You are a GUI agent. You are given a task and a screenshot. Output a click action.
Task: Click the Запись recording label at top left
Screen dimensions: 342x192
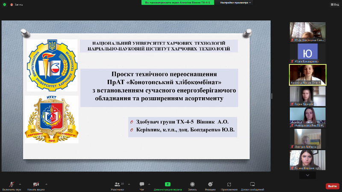point(18,5)
